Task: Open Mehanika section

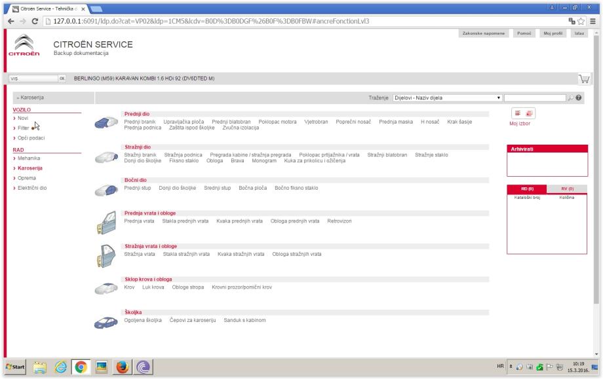Action: (29, 158)
